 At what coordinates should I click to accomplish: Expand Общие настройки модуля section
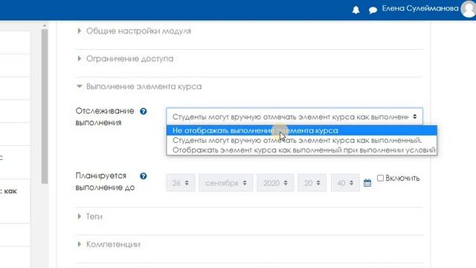pyautogui.click(x=138, y=31)
